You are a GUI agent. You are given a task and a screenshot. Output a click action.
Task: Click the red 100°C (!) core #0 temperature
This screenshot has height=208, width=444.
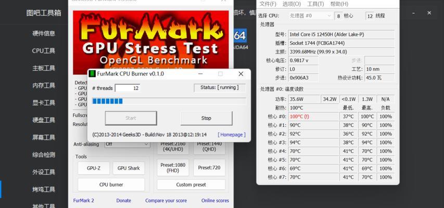313,116
